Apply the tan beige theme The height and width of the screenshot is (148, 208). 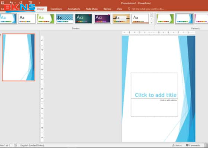[x=121, y=18]
